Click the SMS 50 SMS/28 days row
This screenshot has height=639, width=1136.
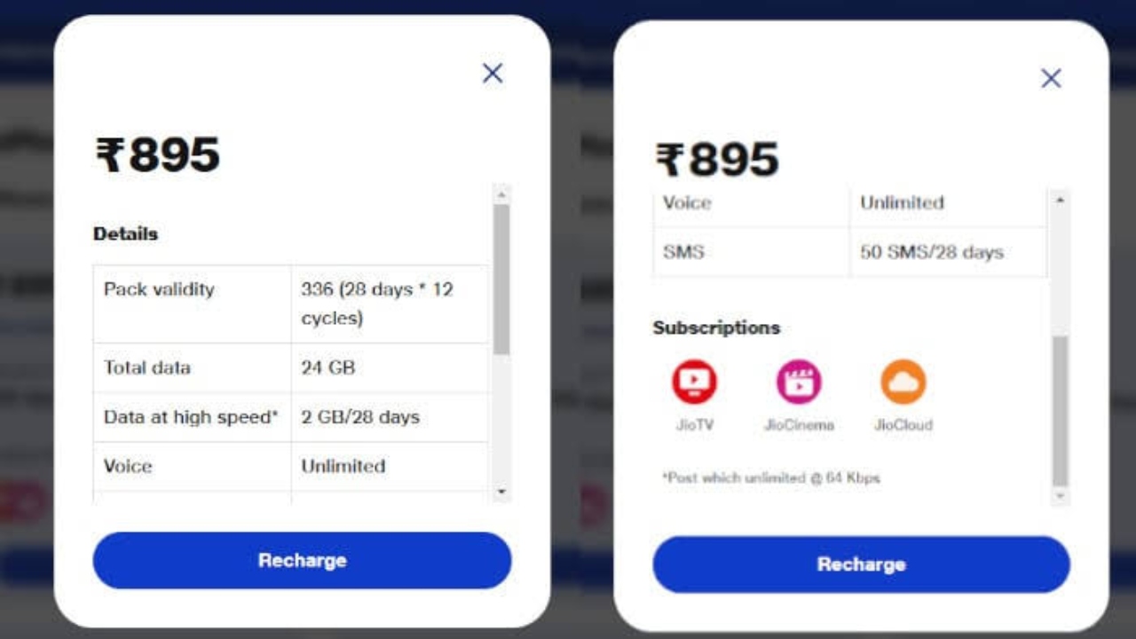click(x=849, y=252)
